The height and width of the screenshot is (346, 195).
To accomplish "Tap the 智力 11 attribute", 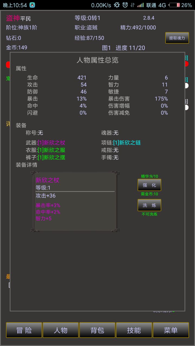I will coord(138,85).
